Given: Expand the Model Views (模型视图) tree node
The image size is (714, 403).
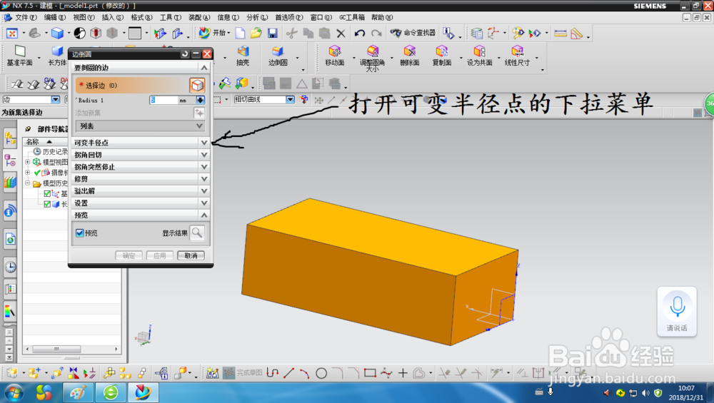Looking at the screenshot, I should (x=27, y=162).
